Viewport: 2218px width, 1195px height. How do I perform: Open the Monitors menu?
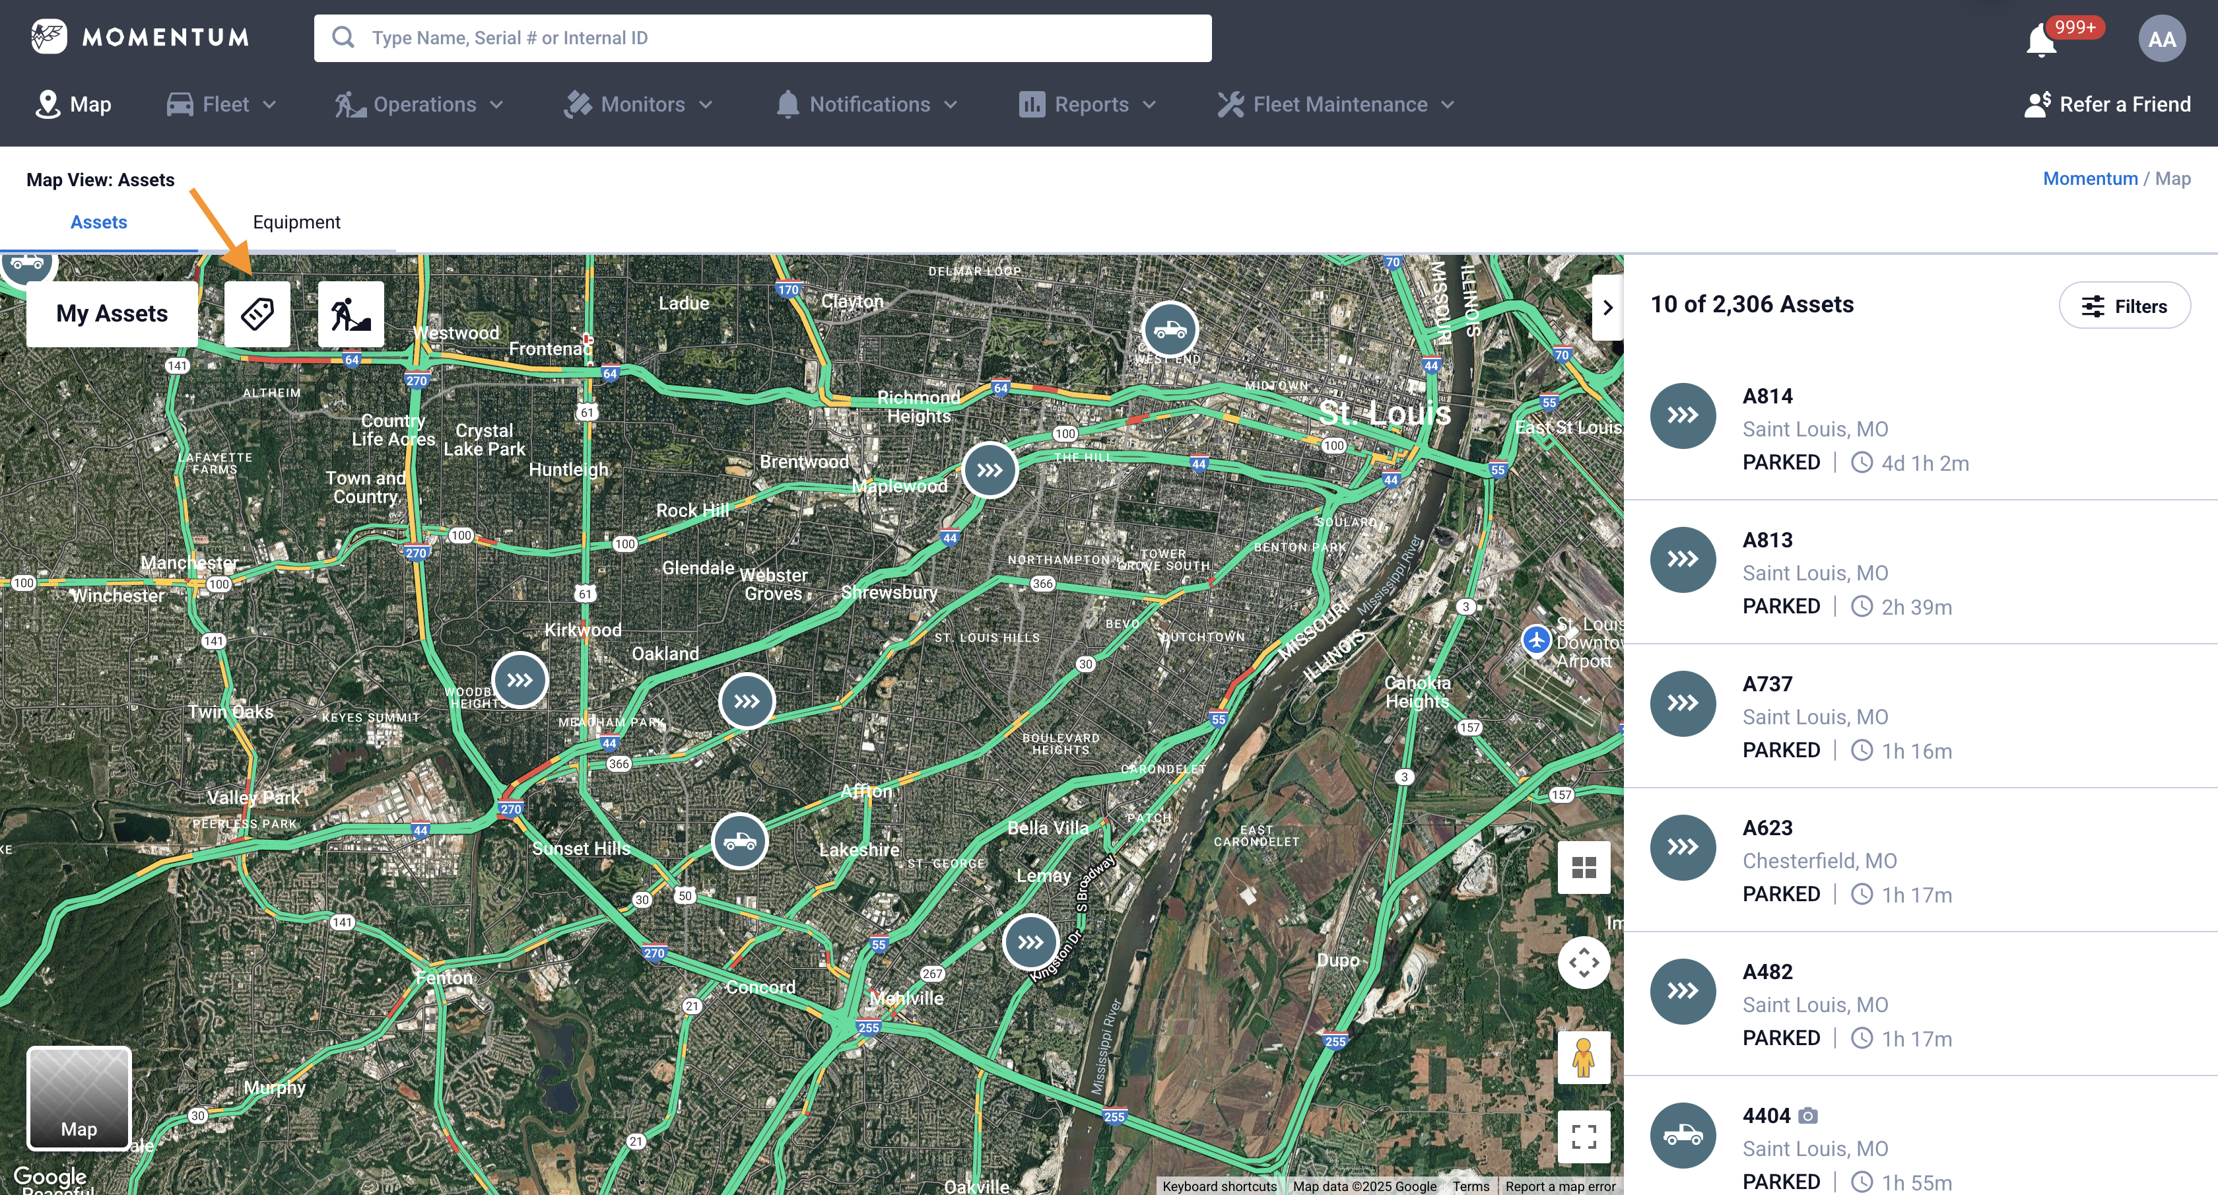(638, 104)
